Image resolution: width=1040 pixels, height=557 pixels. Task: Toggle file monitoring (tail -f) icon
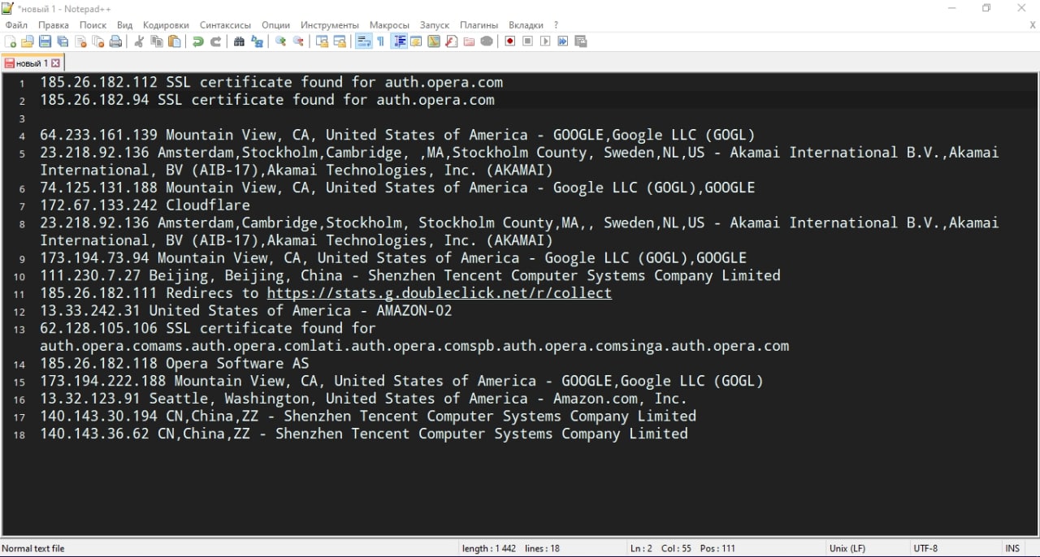pos(487,41)
